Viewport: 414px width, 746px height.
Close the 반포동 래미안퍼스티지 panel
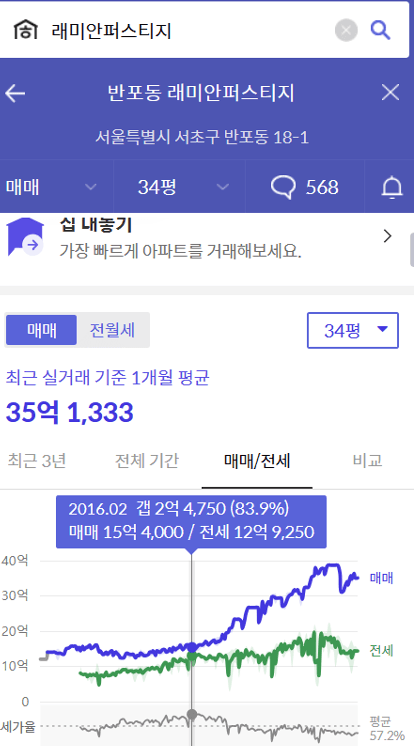(x=390, y=93)
